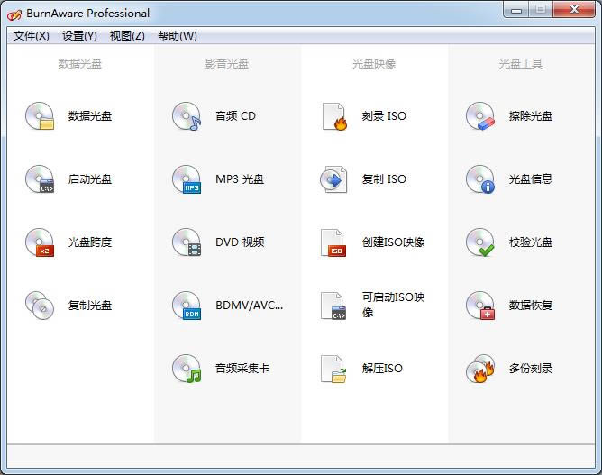Viewport: 602px width, 475px height.
Task: Launch the 数据恢复 first-aid disc icon
Action: 480,306
